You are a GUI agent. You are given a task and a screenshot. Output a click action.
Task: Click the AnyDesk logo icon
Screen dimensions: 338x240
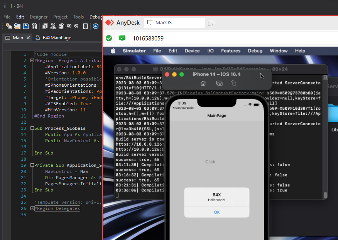110,23
